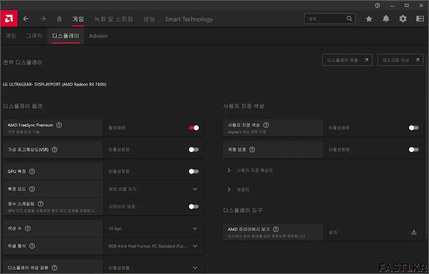Click the search magnifier icon
The image size is (429, 274).
[349, 18]
